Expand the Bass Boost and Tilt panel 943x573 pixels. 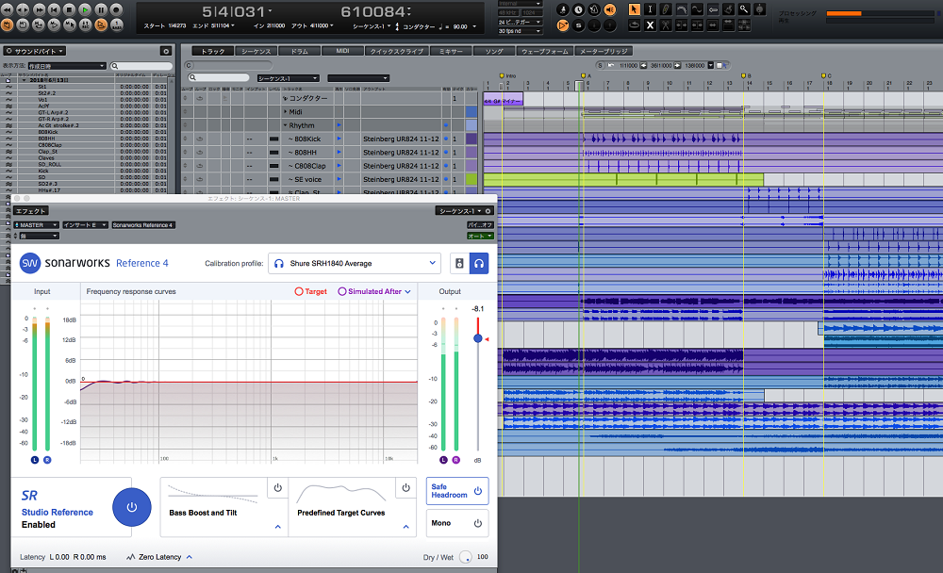coord(278,527)
